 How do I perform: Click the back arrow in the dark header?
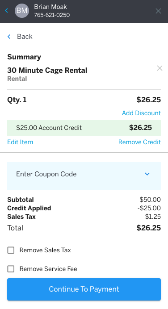coord(7,10)
